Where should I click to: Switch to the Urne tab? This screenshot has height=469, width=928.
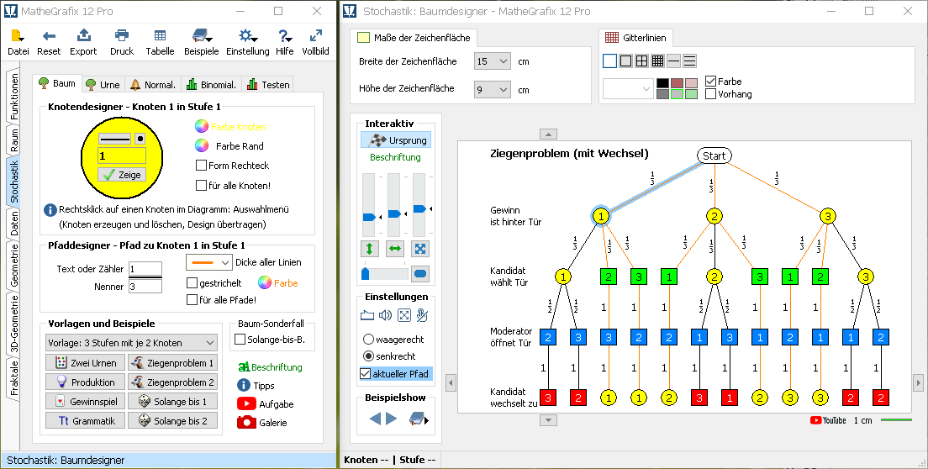(103, 85)
